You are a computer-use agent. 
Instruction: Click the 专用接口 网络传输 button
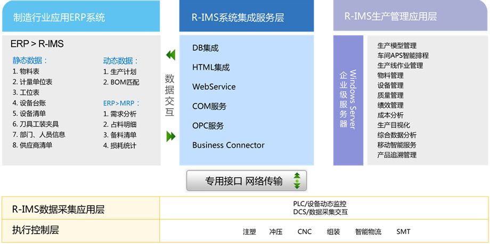(x=247, y=181)
